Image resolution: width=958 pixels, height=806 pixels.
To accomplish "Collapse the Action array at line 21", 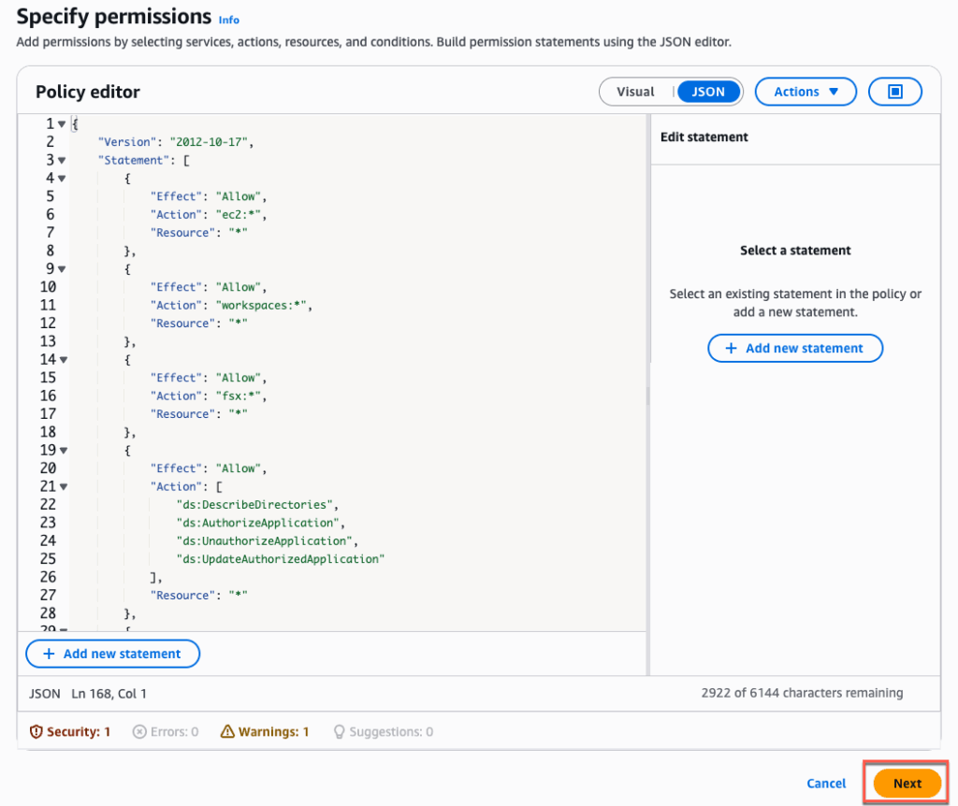I will click(x=62, y=487).
